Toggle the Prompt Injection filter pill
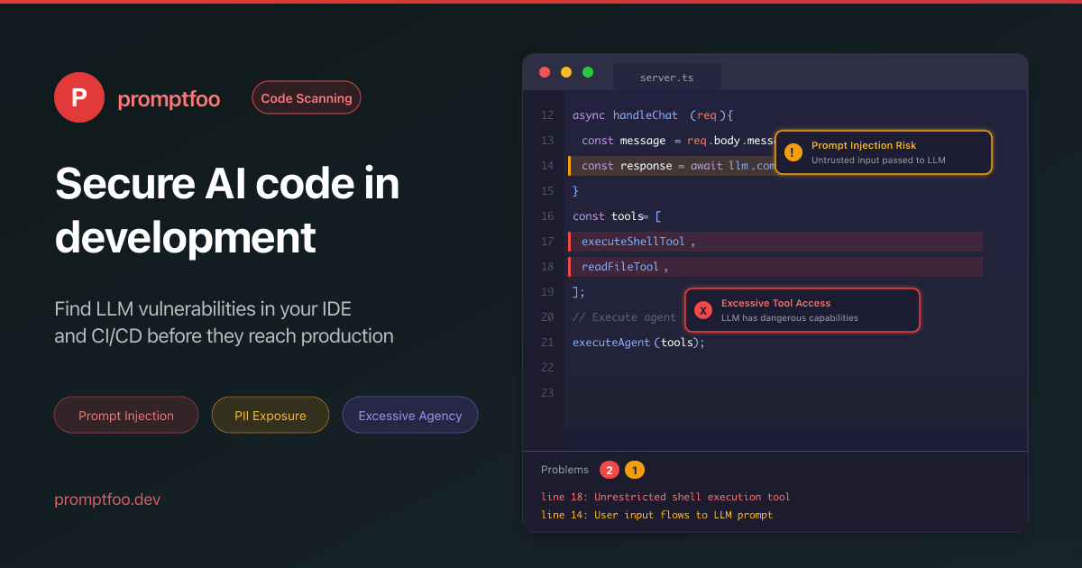The image size is (1082, 568). click(126, 415)
